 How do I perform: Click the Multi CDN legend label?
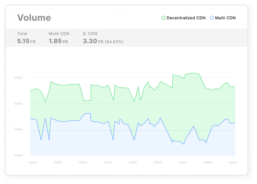coord(225,18)
